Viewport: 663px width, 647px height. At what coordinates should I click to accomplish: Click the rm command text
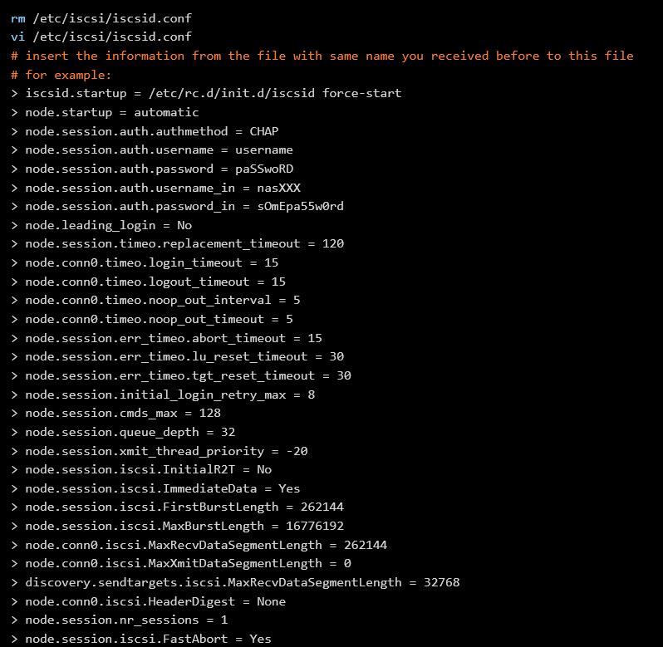click(17, 18)
